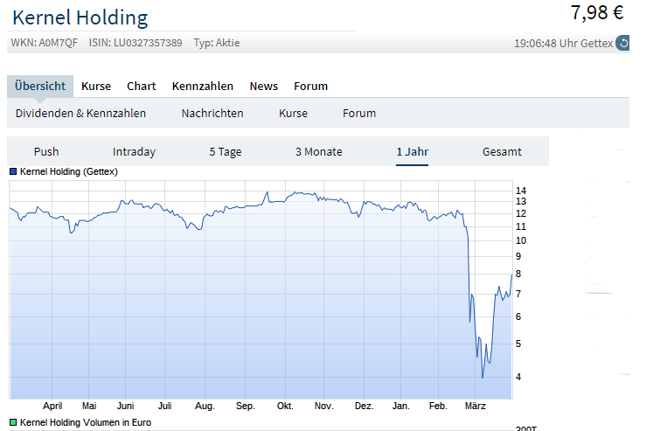The height and width of the screenshot is (431, 667).
Task: Select the Push chart timeframe
Action: pyautogui.click(x=46, y=152)
